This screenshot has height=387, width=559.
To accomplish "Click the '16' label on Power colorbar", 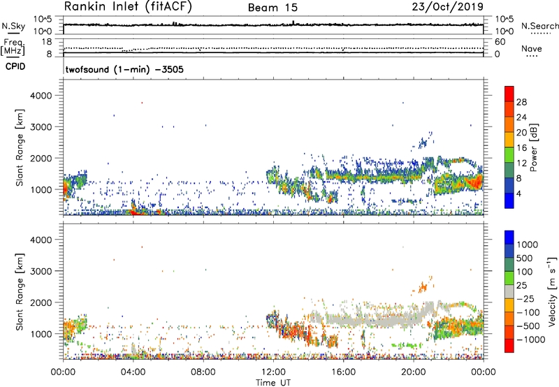I will click(521, 148).
